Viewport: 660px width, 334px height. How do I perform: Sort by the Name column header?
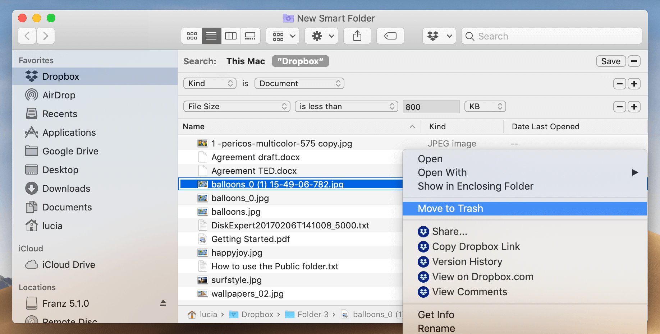(x=299, y=126)
